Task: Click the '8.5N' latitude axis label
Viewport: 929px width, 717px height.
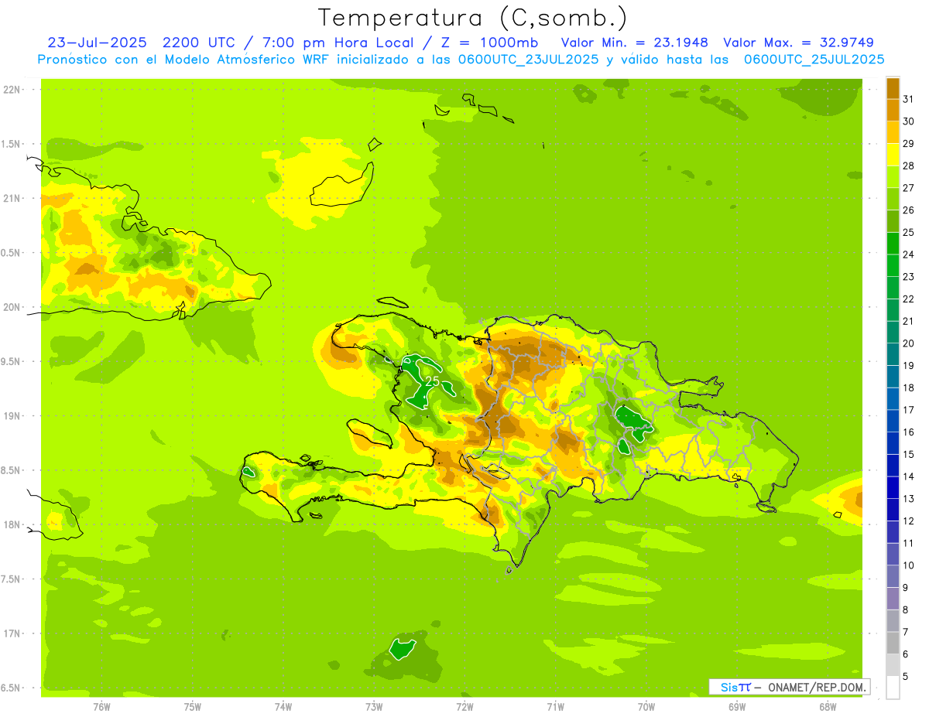Action: pyautogui.click(x=12, y=470)
